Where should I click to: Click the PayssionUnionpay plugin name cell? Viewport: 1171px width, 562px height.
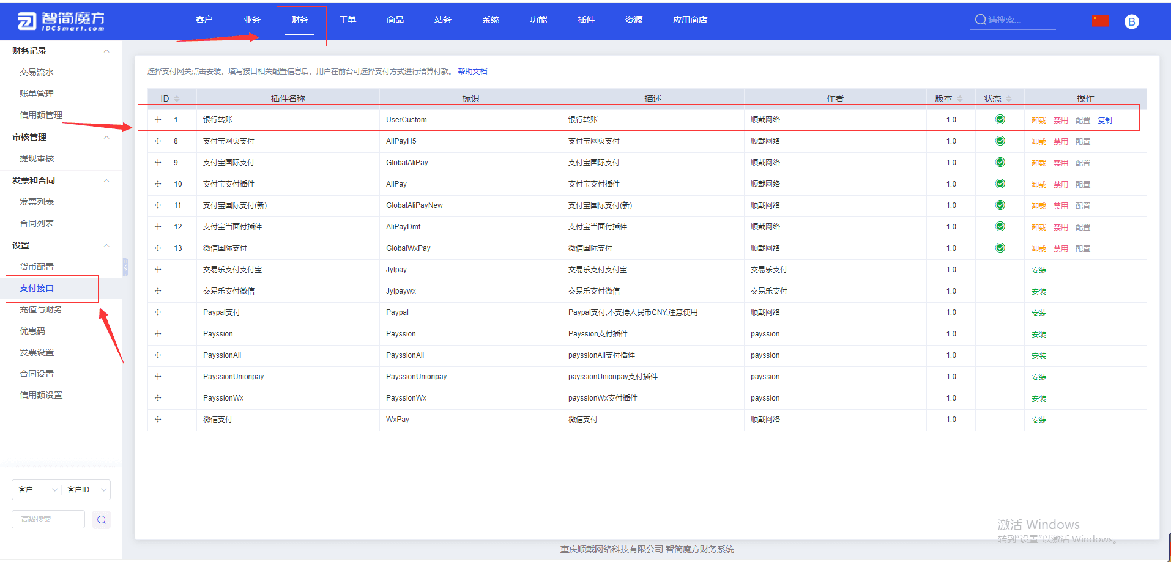coord(288,377)
